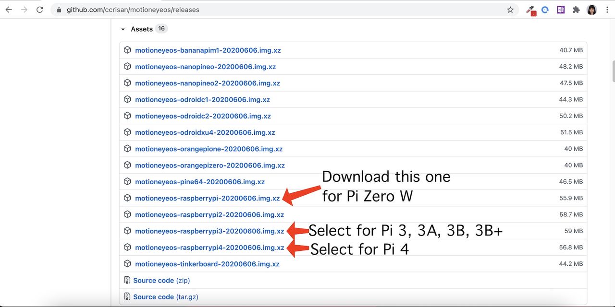615x307 pixels.
Task: Download motioneyeos-odroidxu4-20200606.img.xz
Action: (205, 132)
